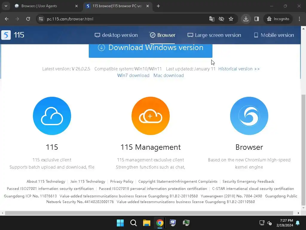Image resolution: width=306 pixels, height=230 pixels.
Task: Click Mac download link
Action: pyautogui.click(x=169, y=75)
